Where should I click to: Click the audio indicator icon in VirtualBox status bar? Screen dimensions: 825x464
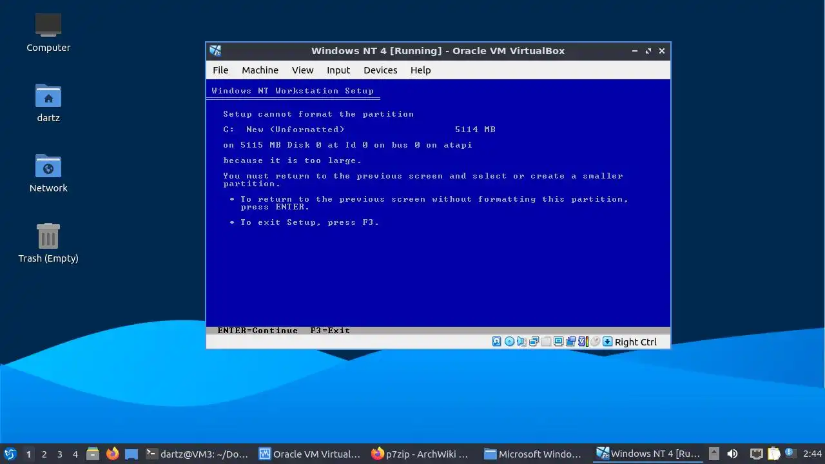pos(521,342)
